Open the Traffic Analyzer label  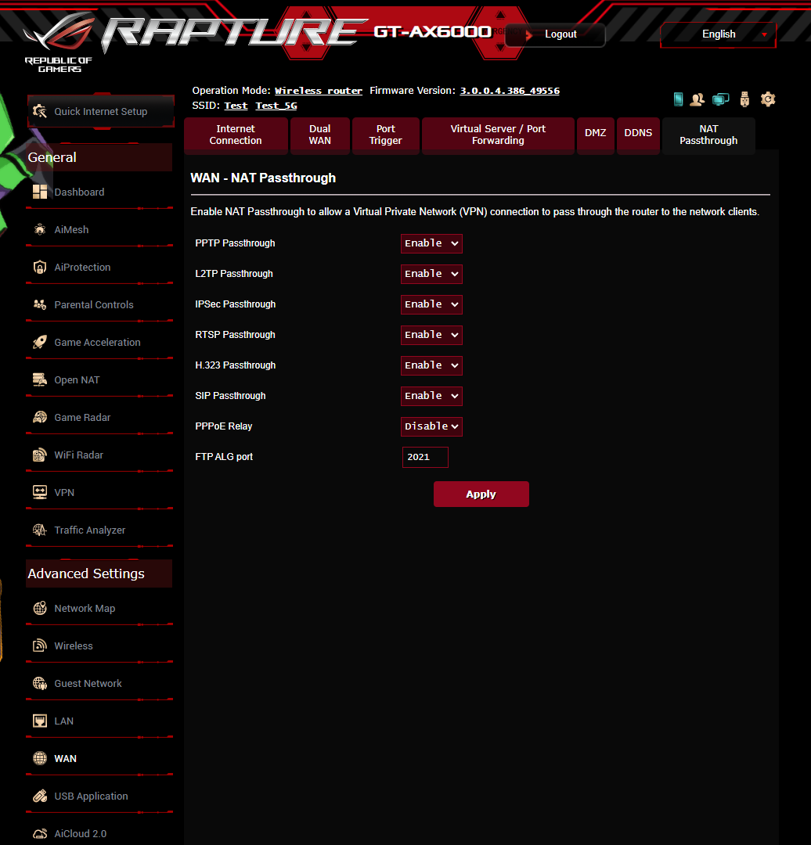click(90, 530)
